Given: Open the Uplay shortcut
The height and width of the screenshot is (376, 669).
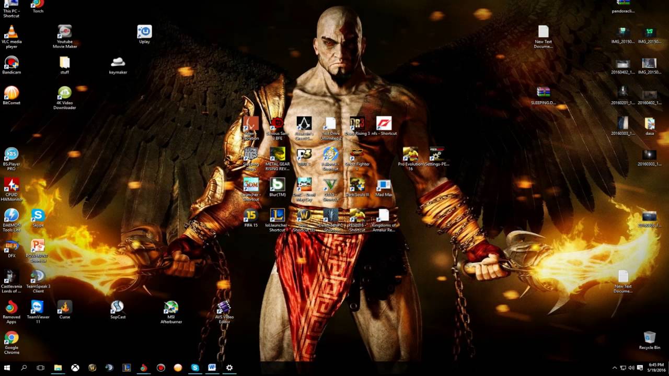Looking at the screenshot, I should coord(144,34).
